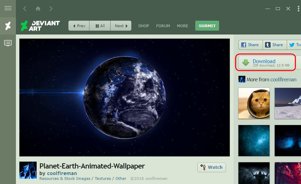Share on Tumblr
This screenshot has width=301, height=184.
(x=275, y=45)
